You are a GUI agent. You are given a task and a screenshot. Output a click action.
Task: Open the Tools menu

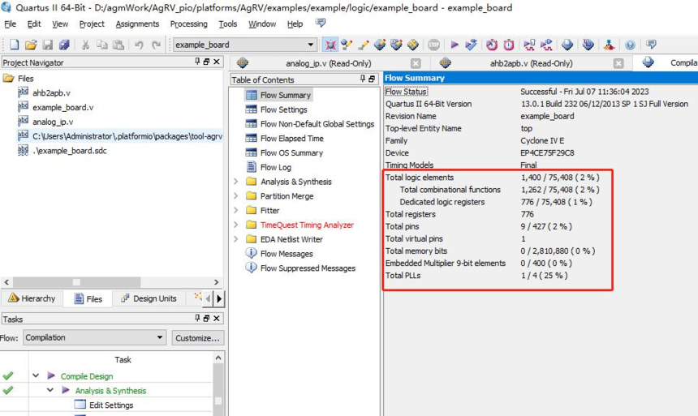[x=227, y=24]
